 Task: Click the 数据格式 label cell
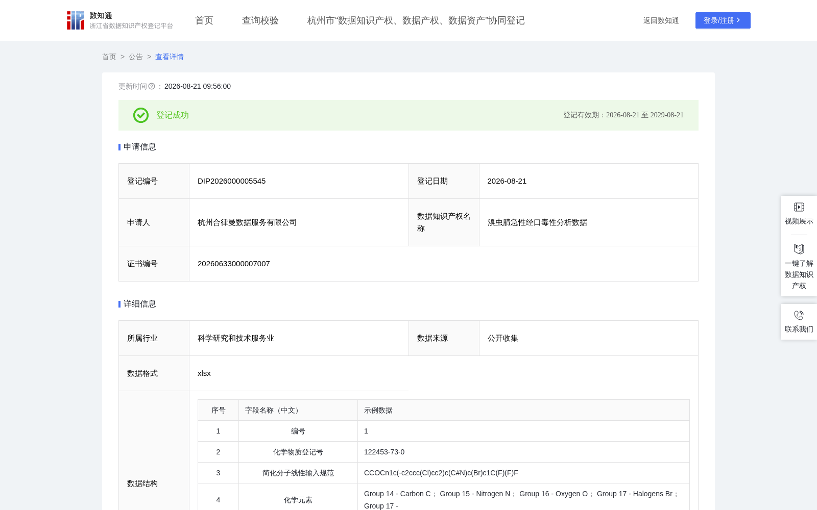[154, 373]
